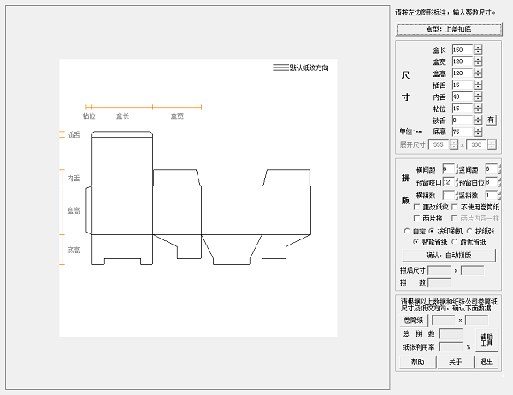Click the 盒长 spinner arrows
Viewport: 513px width, 395px height.
478,50
